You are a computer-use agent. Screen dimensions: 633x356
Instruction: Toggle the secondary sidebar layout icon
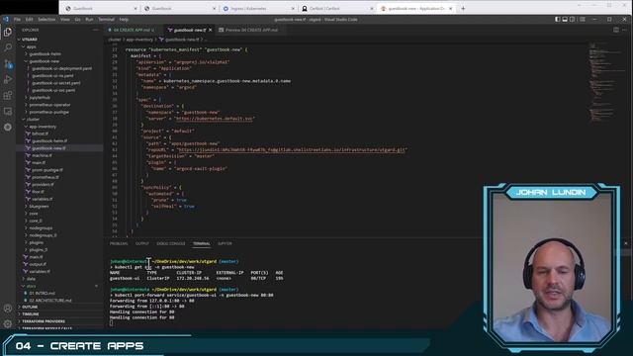pos(572,19)
